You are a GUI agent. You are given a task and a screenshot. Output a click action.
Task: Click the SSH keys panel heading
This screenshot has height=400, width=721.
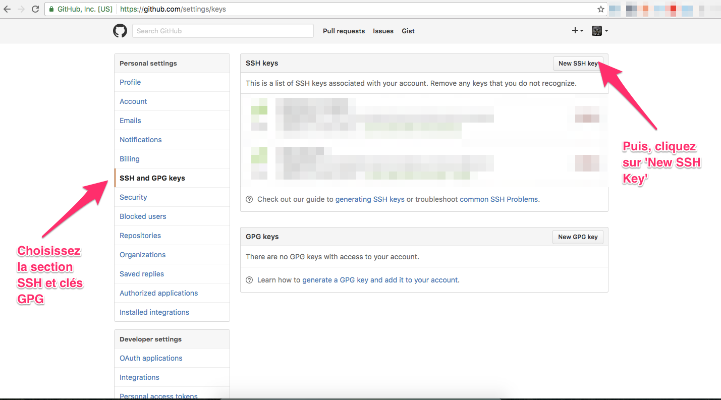262,63
